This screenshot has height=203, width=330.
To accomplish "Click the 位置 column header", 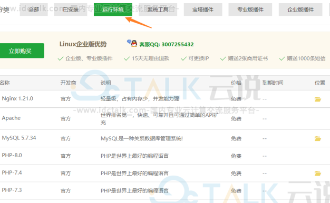I will (320, 83).
